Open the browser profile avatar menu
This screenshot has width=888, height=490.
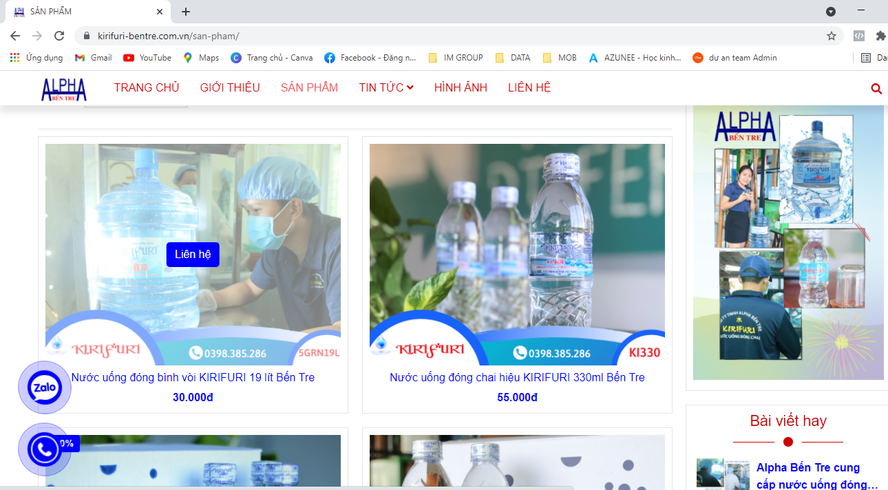click(x=831, y=12)
